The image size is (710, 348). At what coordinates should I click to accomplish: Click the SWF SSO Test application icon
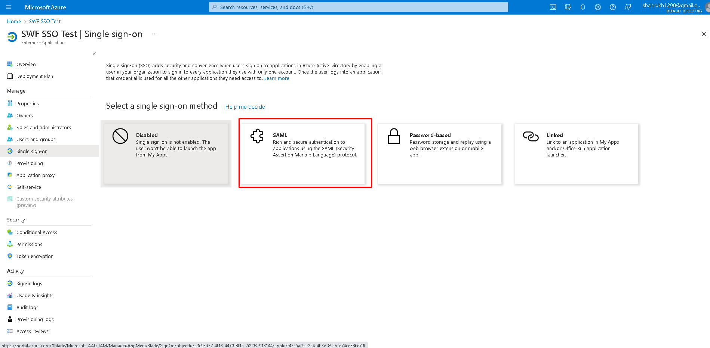click(x=12, y=37)
